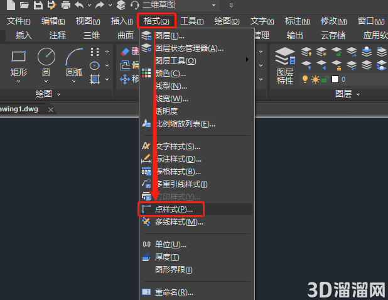Expand quick access toolbar customize arrow
This screenshot has width=388, height=300.
tap(231, 5)
